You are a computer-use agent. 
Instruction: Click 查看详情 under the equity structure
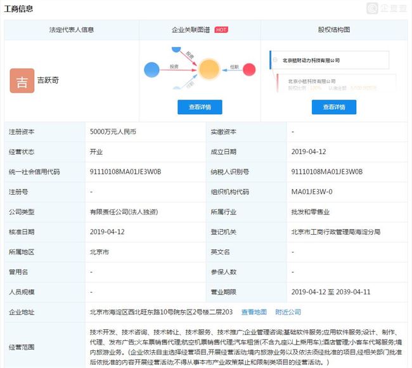click(x=334, y=107)
